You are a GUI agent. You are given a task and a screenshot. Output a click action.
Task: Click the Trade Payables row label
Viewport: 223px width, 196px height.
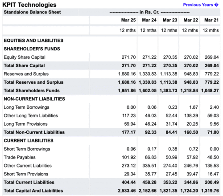pos(20,157)
